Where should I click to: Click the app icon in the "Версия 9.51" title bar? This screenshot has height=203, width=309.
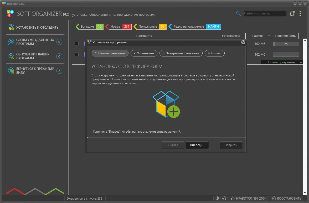[4, 3]
